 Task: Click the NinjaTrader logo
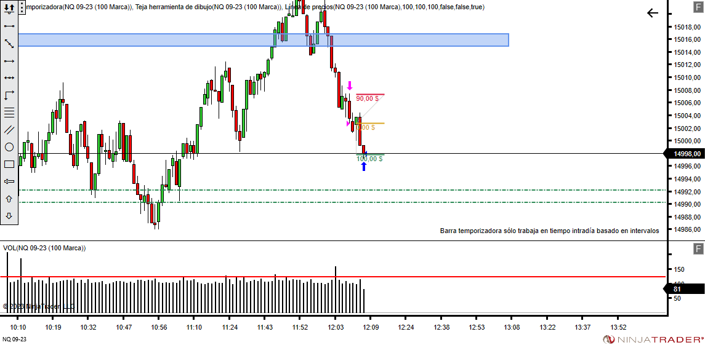point(653,339)
